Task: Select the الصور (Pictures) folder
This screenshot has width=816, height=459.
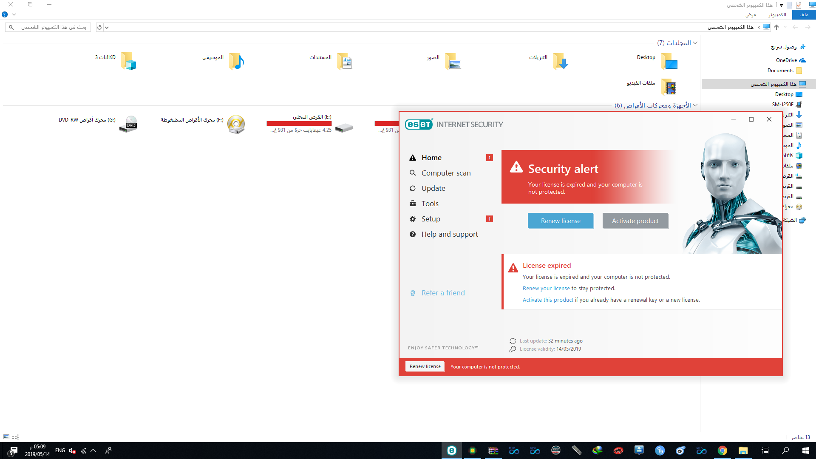Action: (444, 61)
